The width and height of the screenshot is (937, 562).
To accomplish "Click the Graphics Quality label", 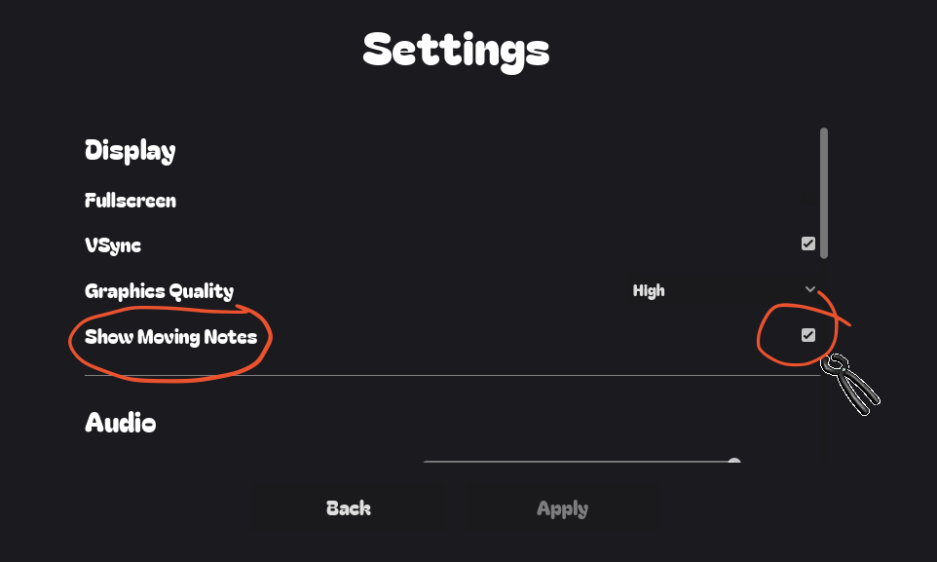I will point(159,290).
